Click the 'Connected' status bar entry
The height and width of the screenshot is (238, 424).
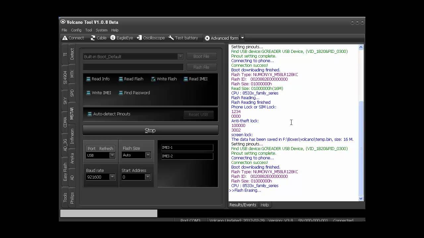[343, 220]
